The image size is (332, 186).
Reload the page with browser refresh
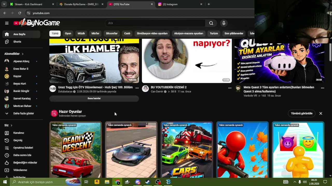click(20, 13)
